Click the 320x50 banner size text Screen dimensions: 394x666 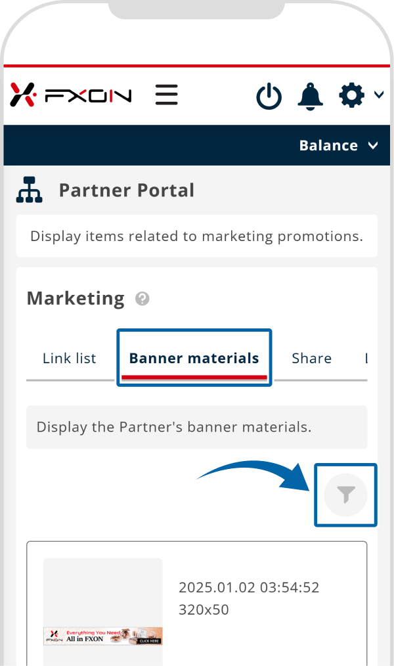click(x=204, y=610)
